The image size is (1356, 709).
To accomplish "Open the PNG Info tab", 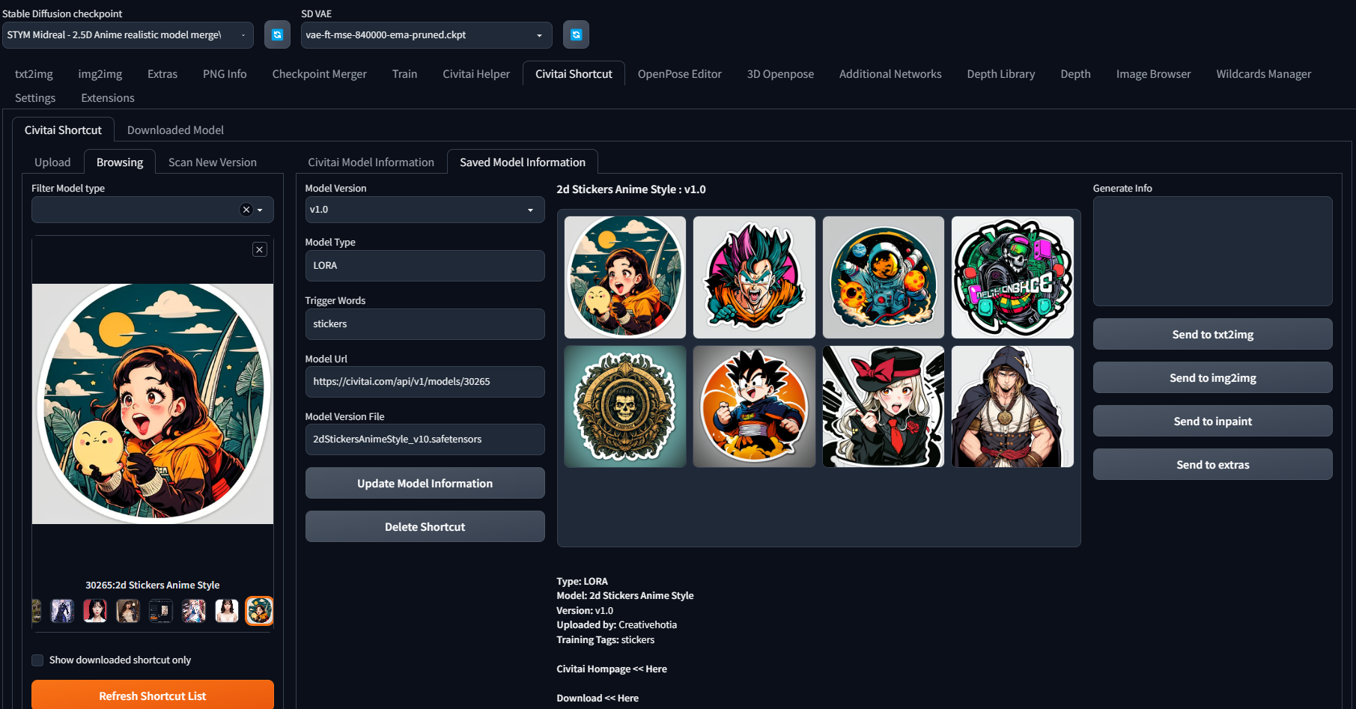I will point(225,74).
